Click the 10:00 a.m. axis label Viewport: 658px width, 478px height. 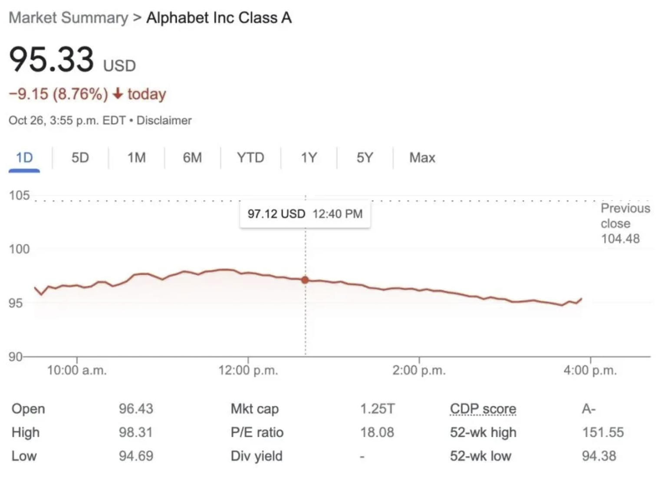(x=77, y=370)
